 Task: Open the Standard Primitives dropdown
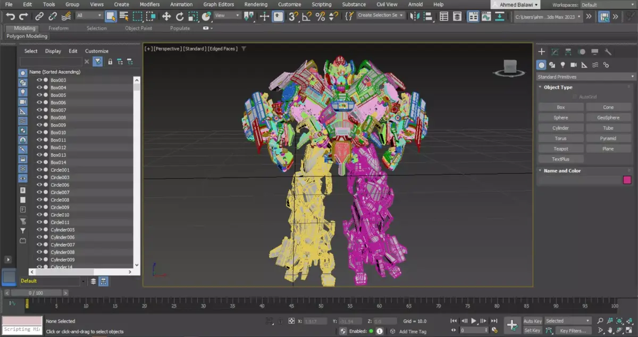click(585, 77)
